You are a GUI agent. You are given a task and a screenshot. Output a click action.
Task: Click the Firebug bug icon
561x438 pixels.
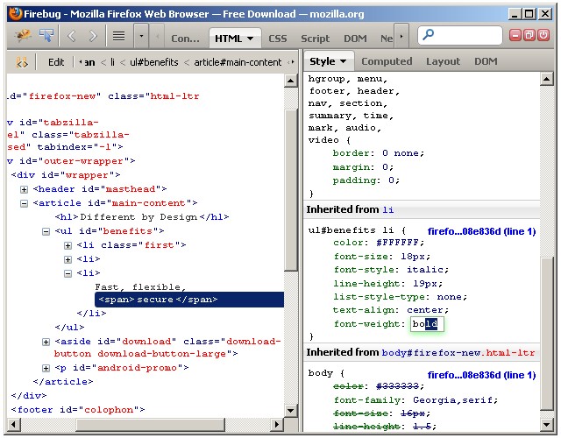click(23, 36)
